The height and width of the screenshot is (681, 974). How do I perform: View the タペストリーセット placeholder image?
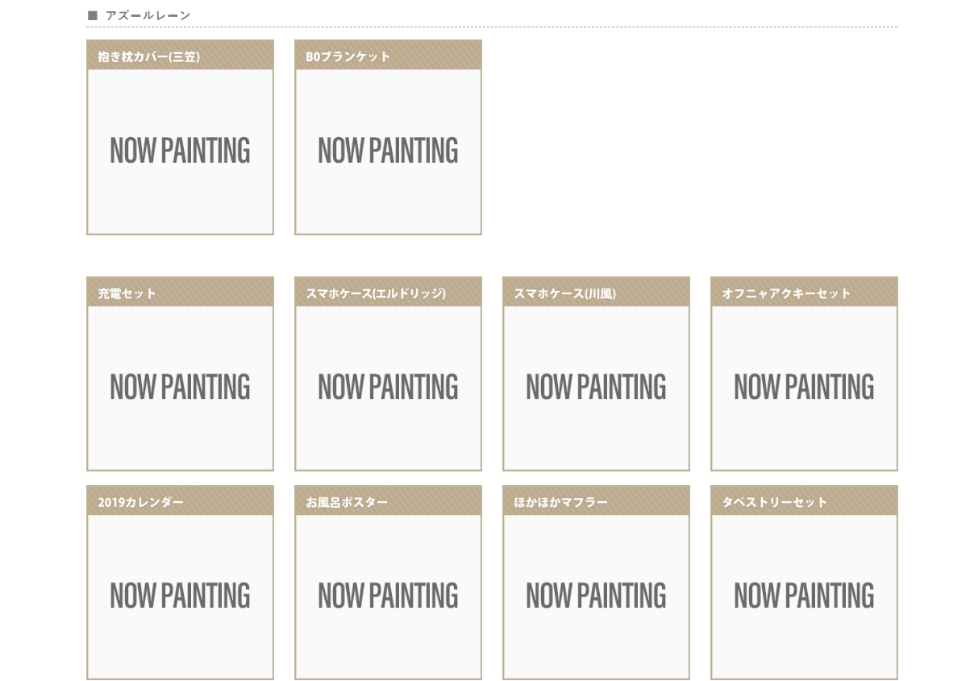804,596
